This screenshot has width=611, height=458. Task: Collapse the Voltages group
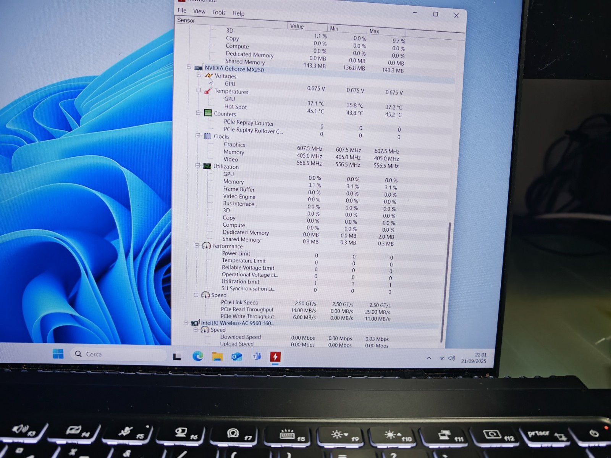point(199,75)
